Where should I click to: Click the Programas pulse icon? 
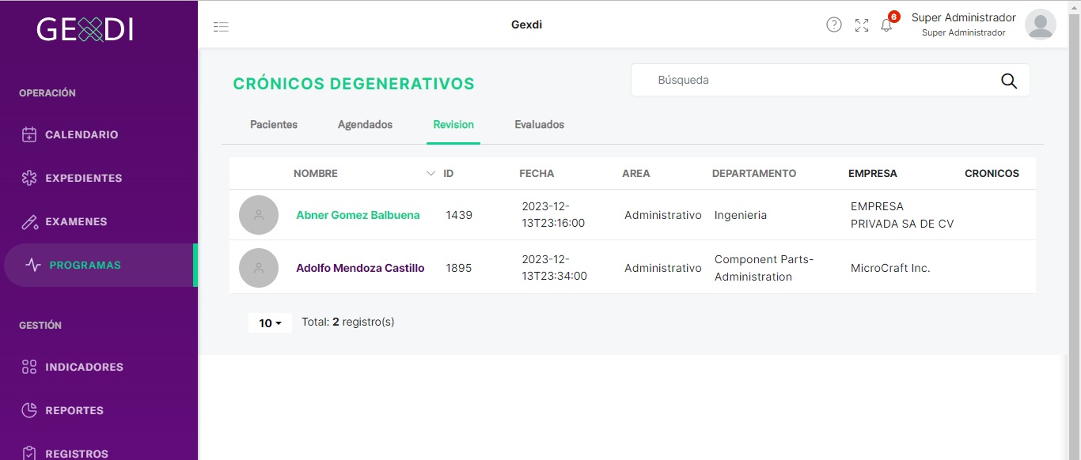click(x=33, y=265)
